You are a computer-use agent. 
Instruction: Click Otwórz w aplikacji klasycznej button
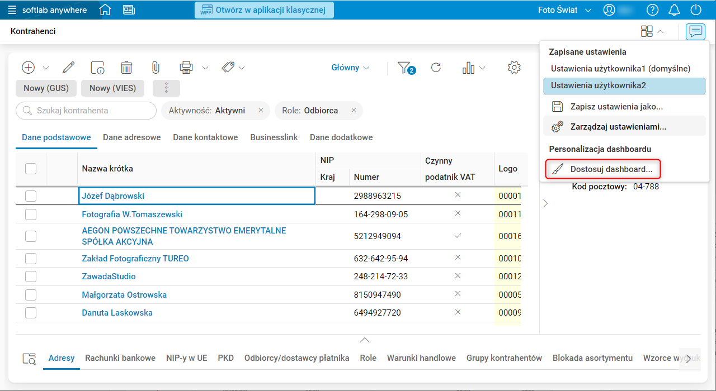click(x=264, y=10)
